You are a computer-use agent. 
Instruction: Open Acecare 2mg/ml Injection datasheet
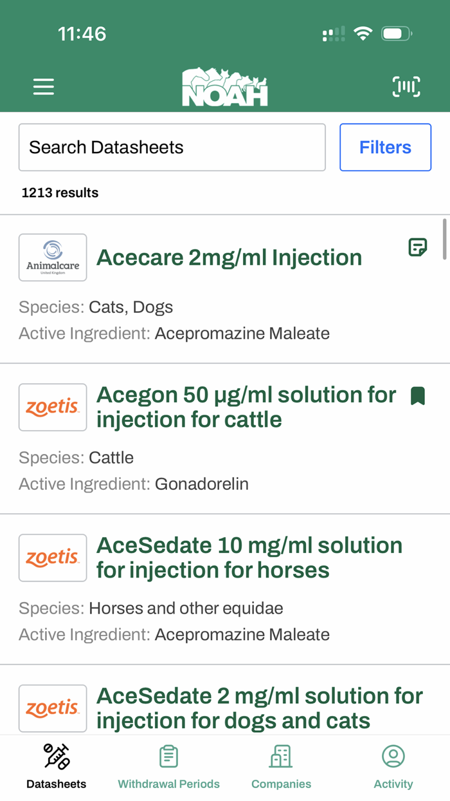[229, 258]
